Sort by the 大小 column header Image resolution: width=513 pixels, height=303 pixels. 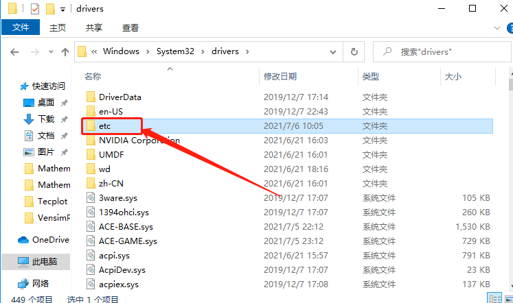pos(453,76)
